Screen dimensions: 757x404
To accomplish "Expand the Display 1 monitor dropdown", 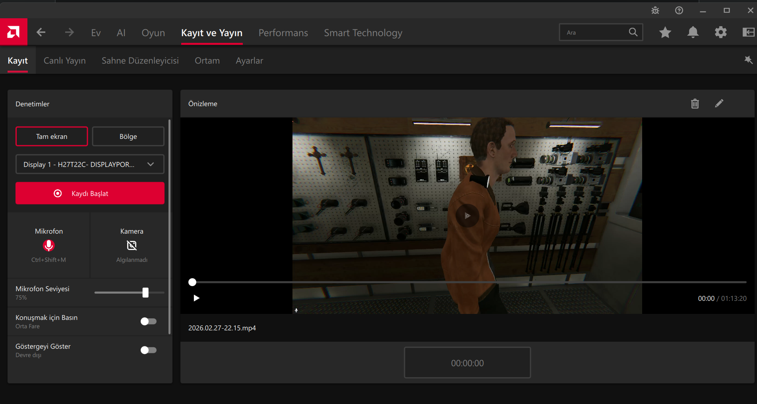I will (x=90, y=164).
